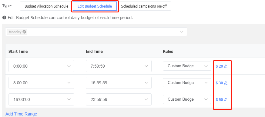Screen dimensions: 265x117
Task: Switch to Scheduled campaigns on/off type
Action: coord(144,6)
